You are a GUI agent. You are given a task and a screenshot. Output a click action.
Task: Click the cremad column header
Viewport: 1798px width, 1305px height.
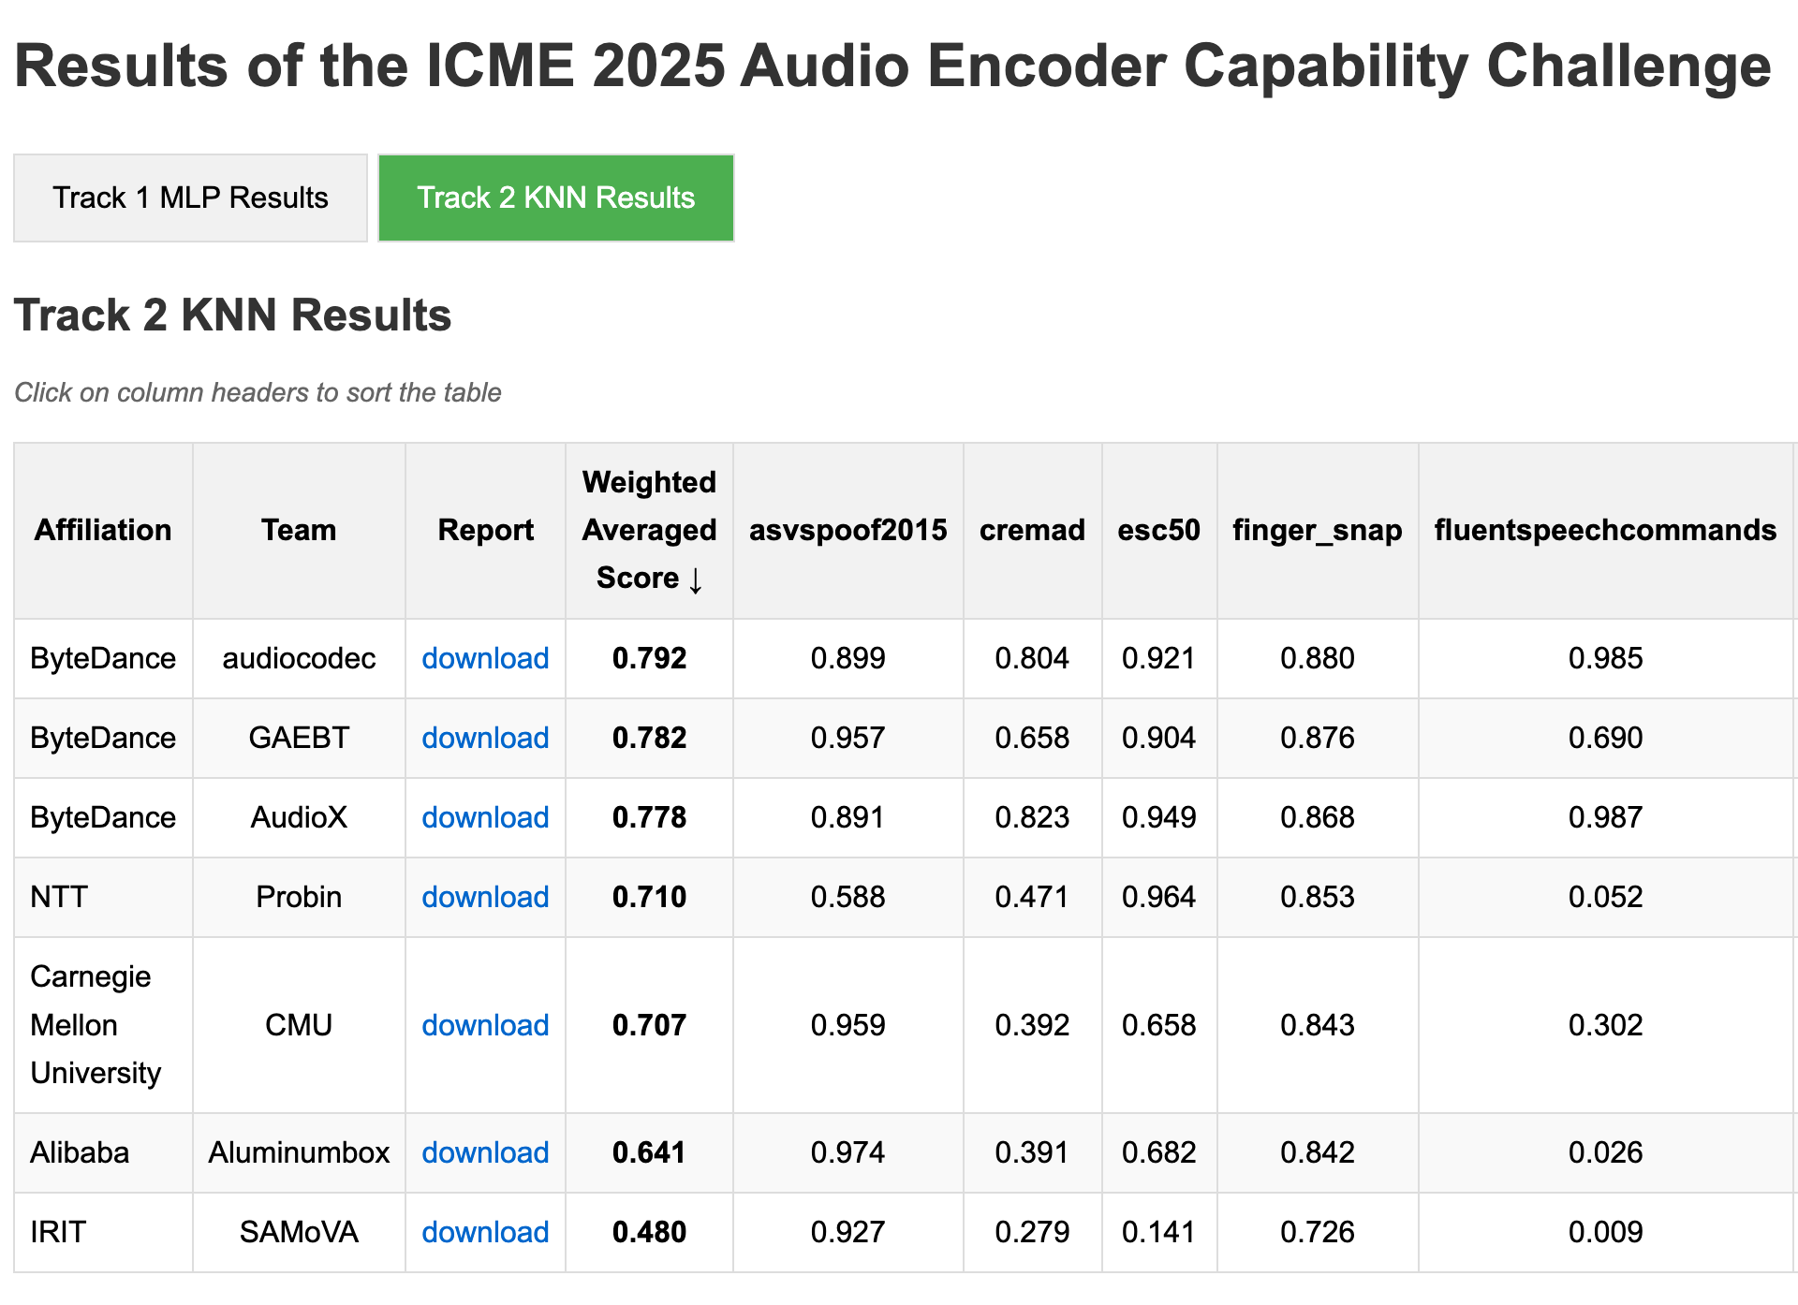pyautogui.click(x=1032, y=530)
